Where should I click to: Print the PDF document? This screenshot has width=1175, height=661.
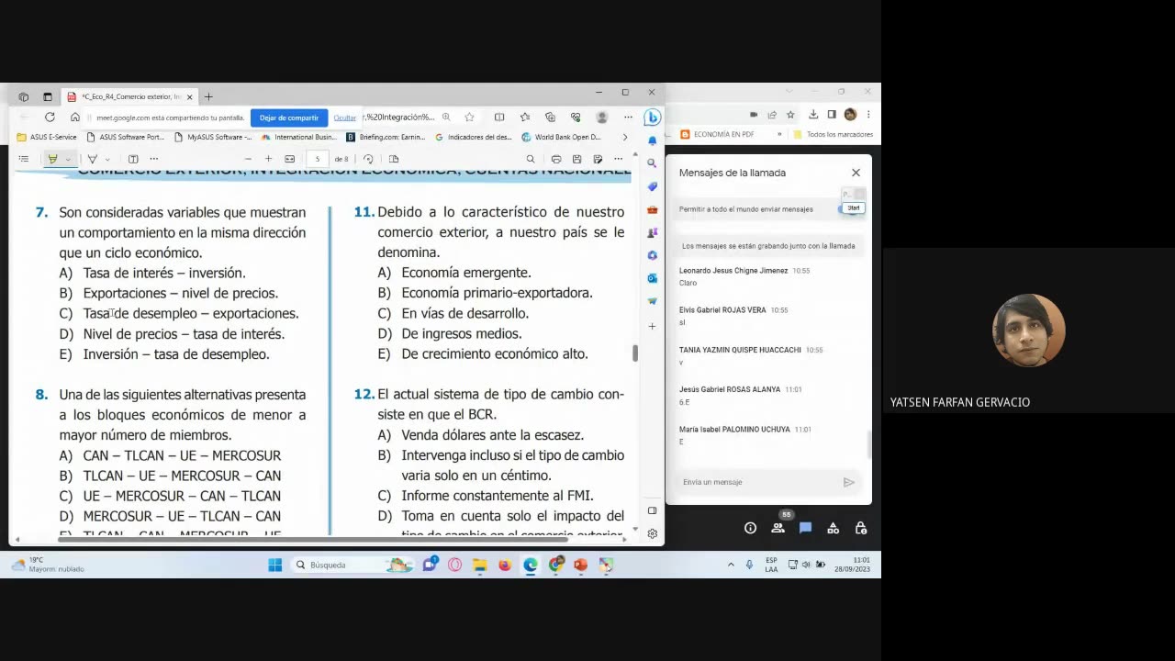point(556,159)
